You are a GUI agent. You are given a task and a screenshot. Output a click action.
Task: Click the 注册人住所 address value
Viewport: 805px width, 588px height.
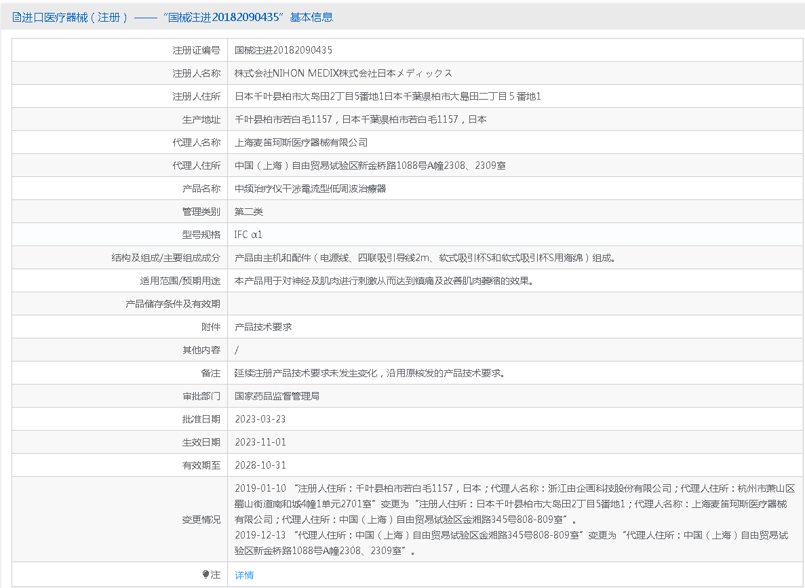point(387,96)
